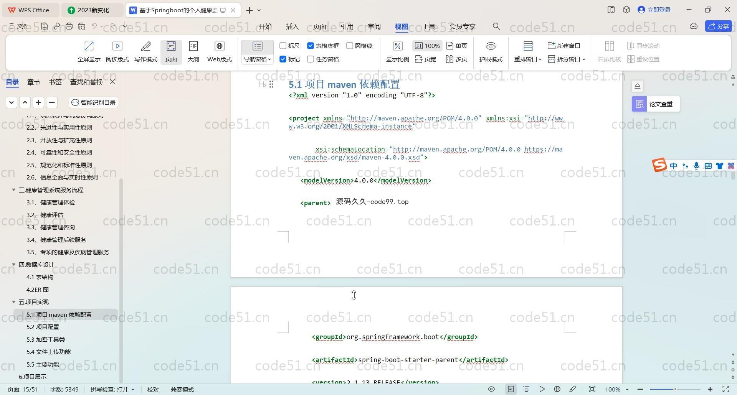Image resolution: width=737 pixels, height=395 pixels.
Task: Enable task pane (任务窗格) checkbox
Action: (x=311, y=59)
